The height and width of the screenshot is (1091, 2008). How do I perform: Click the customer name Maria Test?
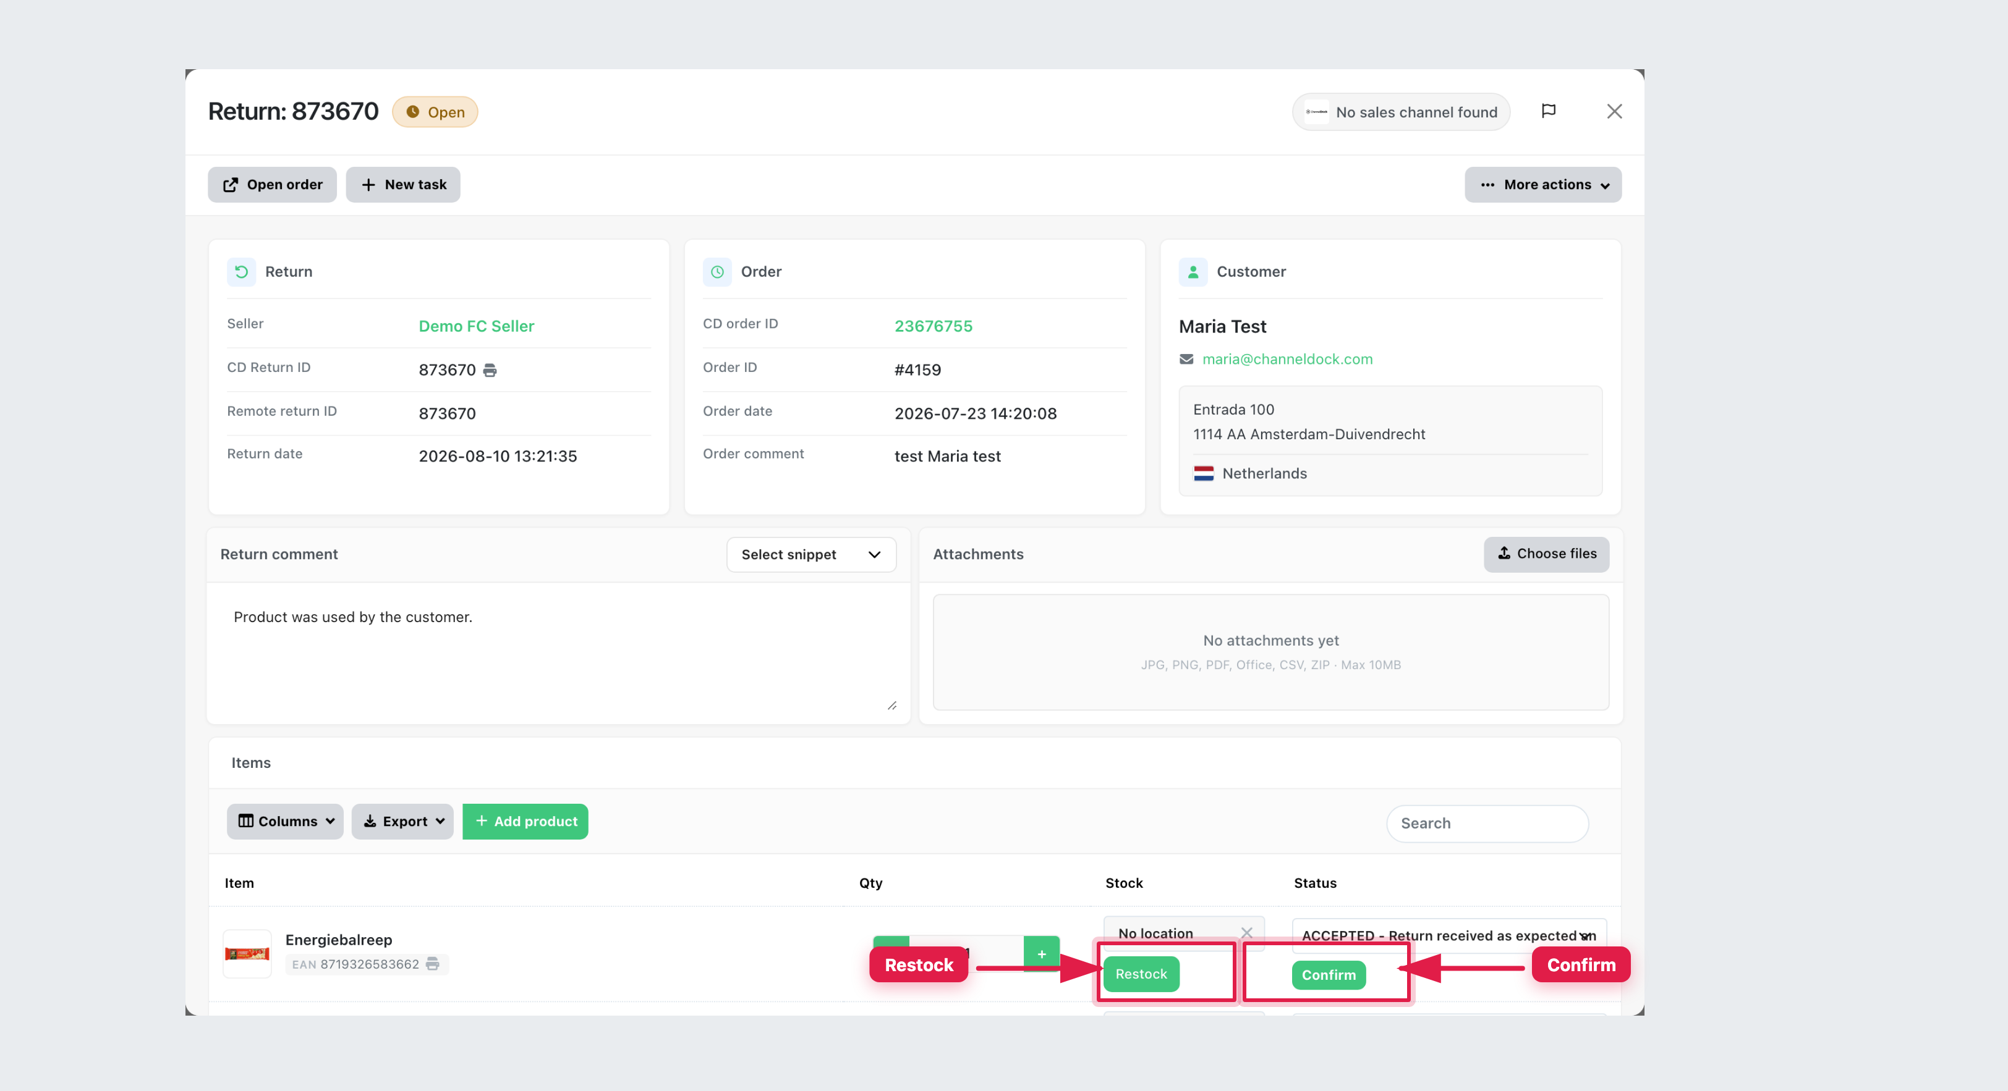click(1222, 326)
